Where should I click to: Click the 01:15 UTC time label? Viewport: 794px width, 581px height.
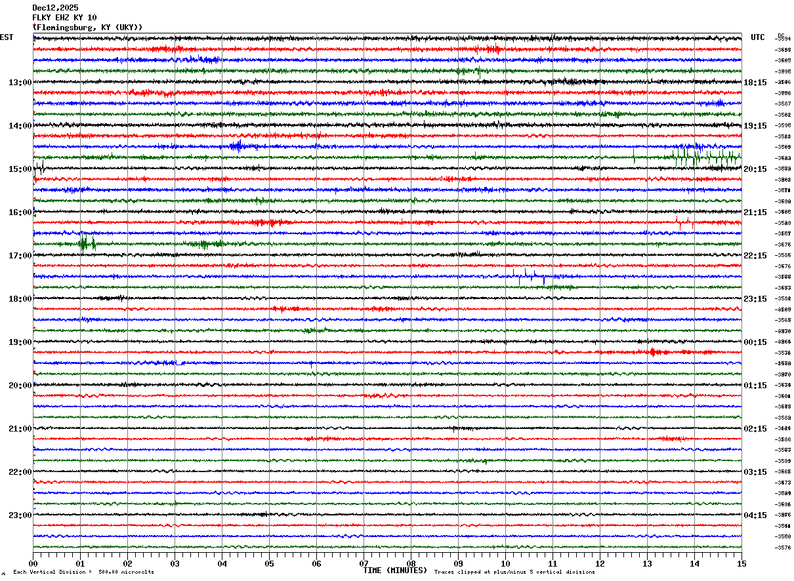coord(755,386)
